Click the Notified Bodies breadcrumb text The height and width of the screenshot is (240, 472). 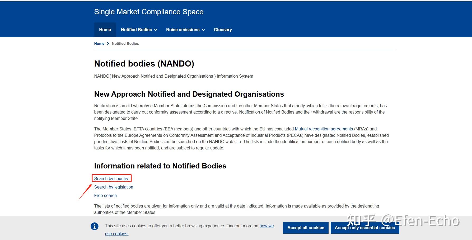[125, 44]
